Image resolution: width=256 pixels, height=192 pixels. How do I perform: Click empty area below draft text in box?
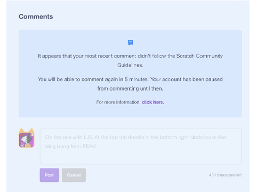click(x=141, y=157)
